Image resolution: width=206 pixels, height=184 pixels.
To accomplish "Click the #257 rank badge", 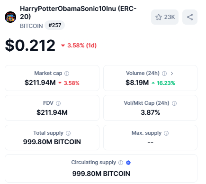I will coord(54,25).
